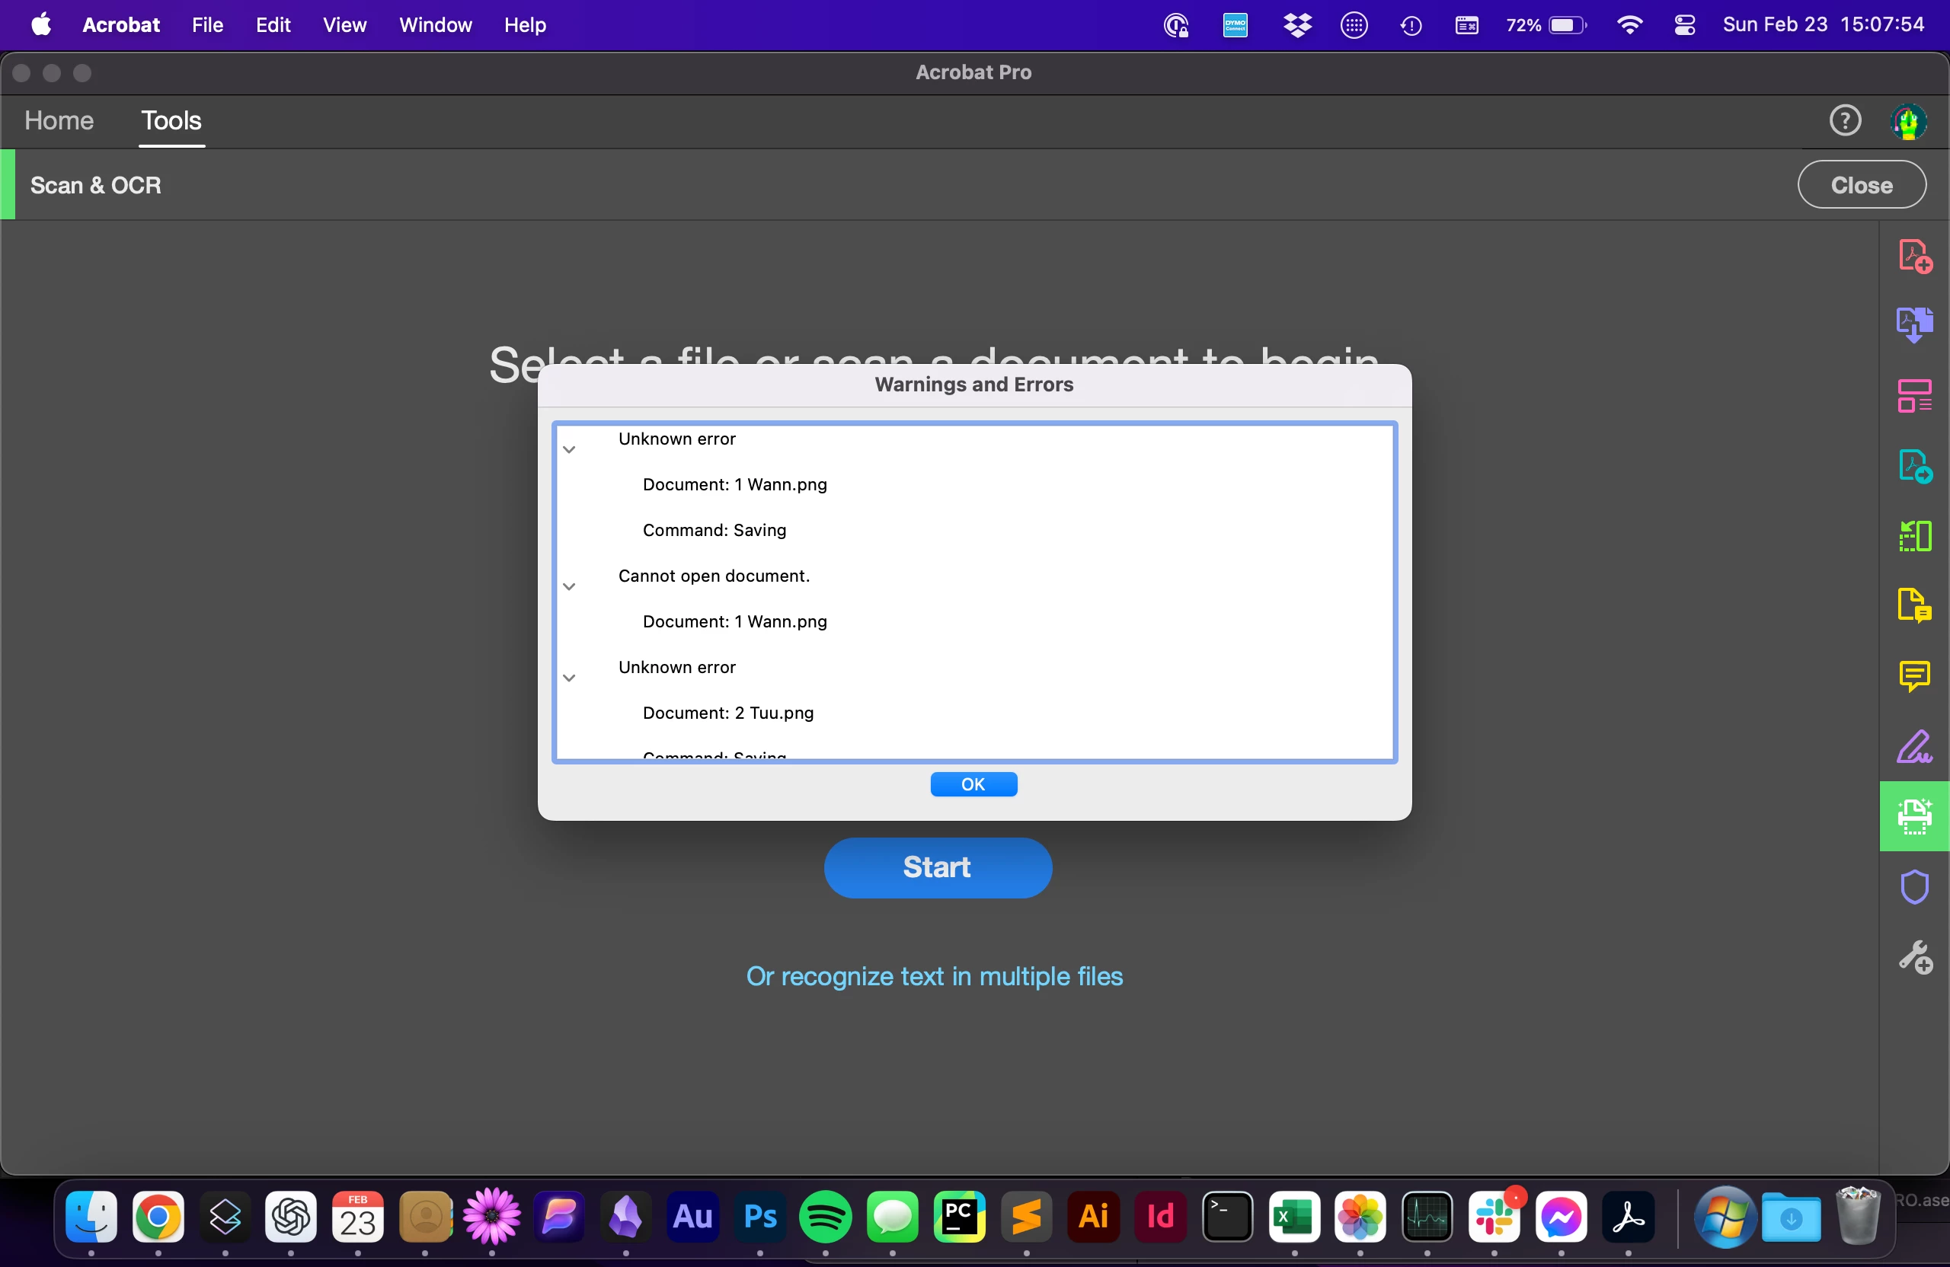Collapse the first Unknown error entry
This screenshot has height=1267, width=1950.
pos(570,450)
